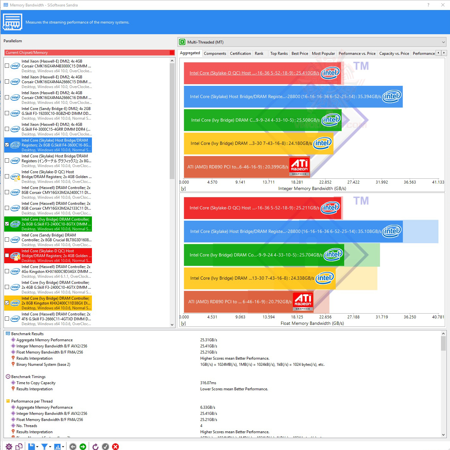Click the Benchmark Results section icon

(8, 334)
